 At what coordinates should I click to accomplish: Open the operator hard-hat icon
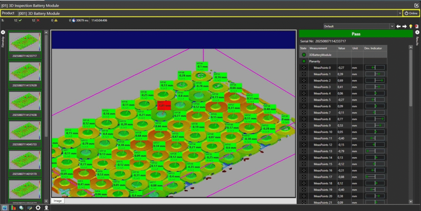point(47,208)
